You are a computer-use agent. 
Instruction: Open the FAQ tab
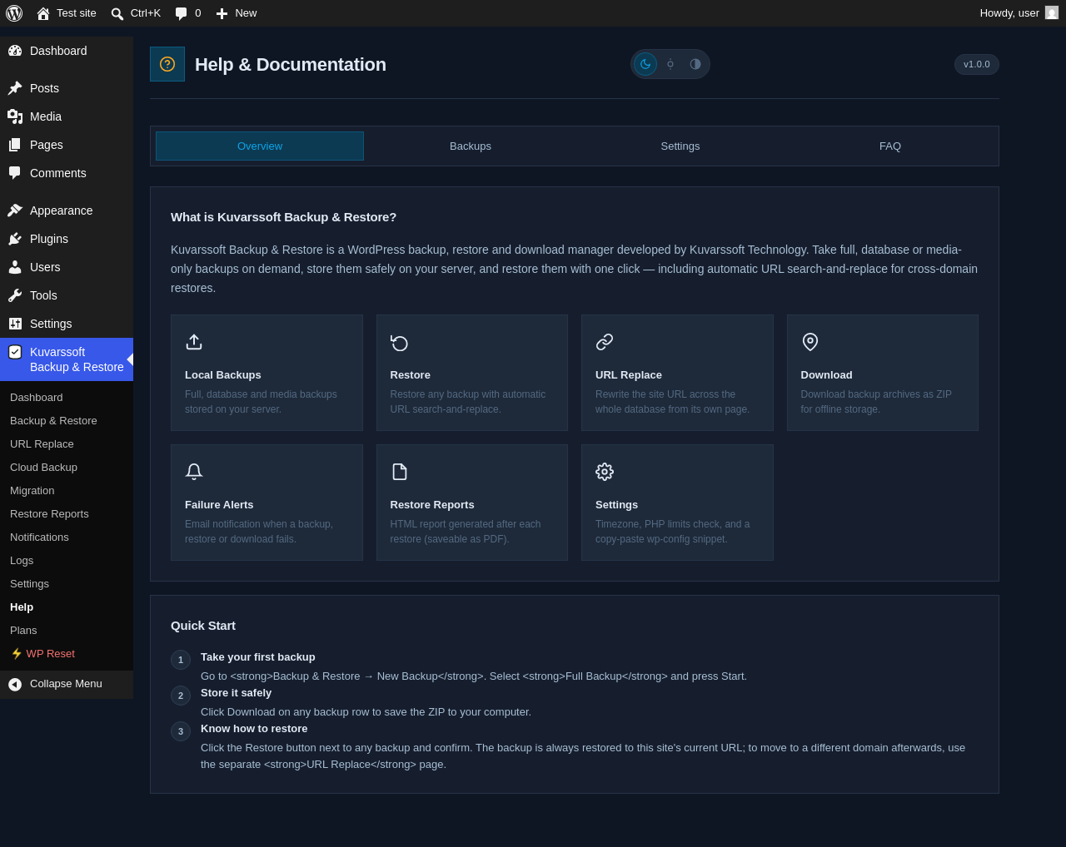point(890,146)
